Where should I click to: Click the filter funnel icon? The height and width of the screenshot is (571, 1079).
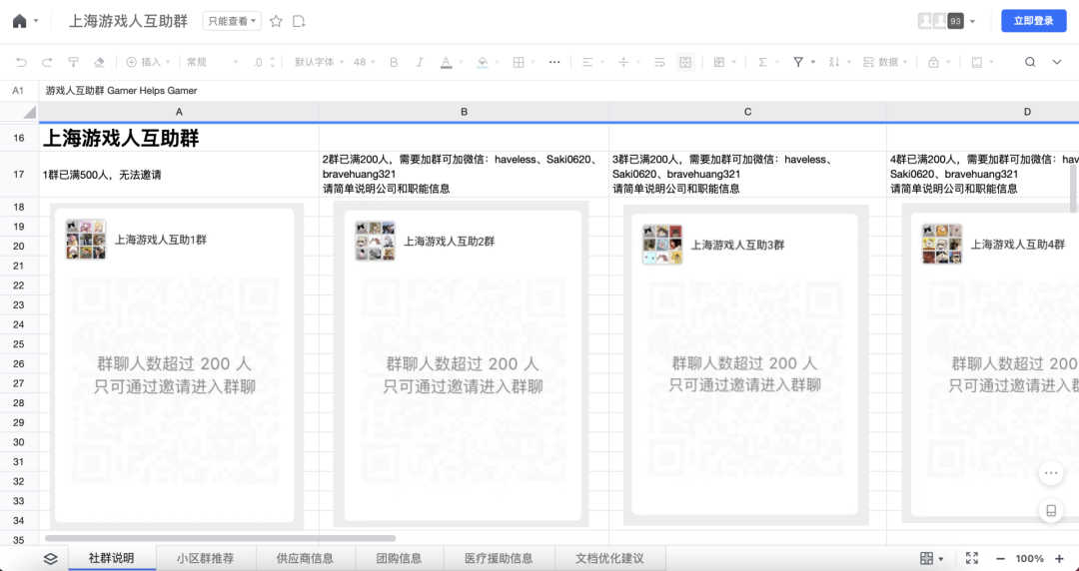(798, 62)
